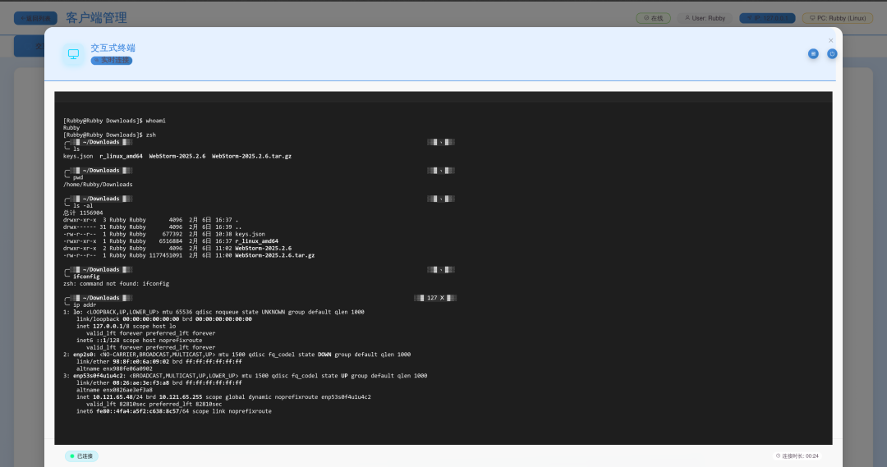The height and width of the screenshot is (467, 887).
Task: Click the 10.121.65.48/24 inet address line
Action: (223, 397)
